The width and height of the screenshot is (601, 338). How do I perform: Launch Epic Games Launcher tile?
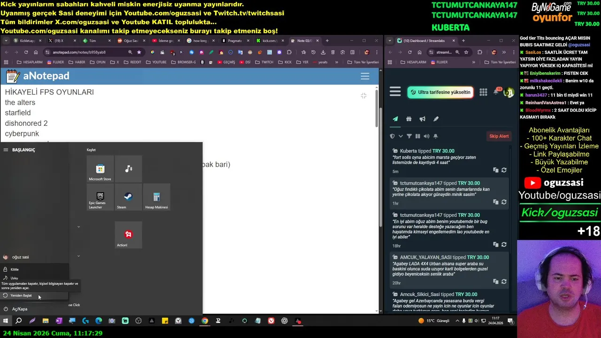click(x=100, y=197)
